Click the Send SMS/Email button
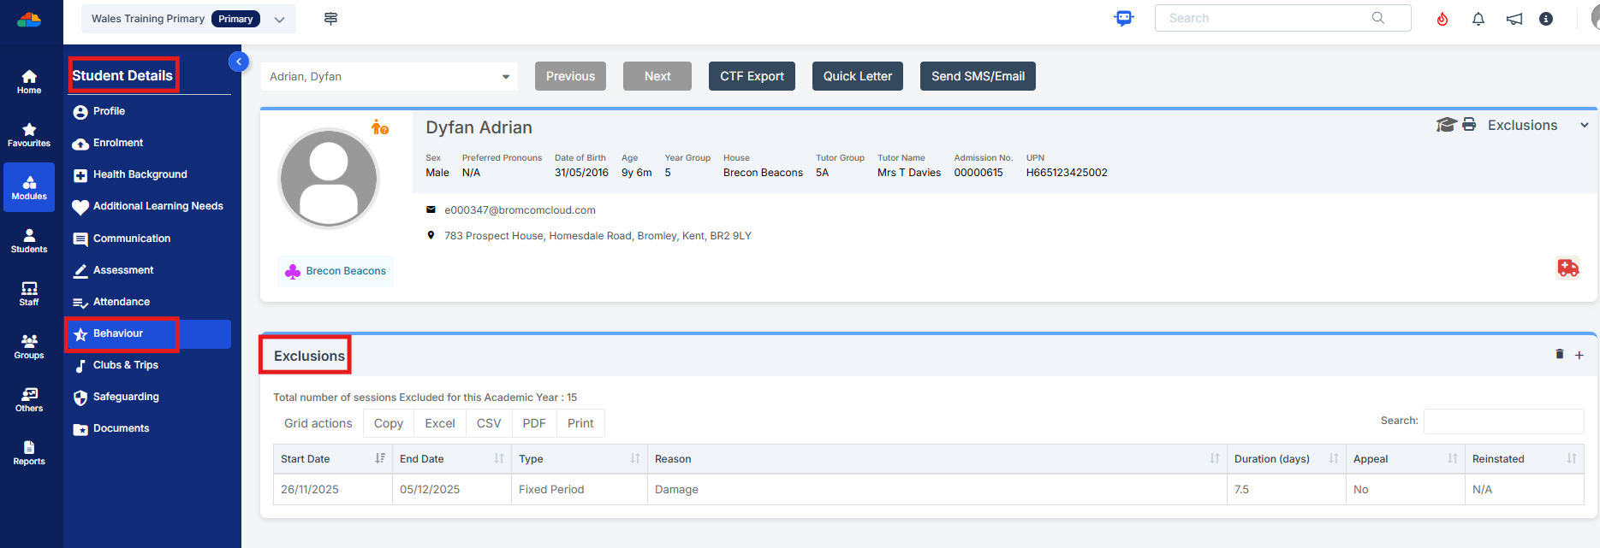This screenshot has width=1600, height=548. [978, 76]
